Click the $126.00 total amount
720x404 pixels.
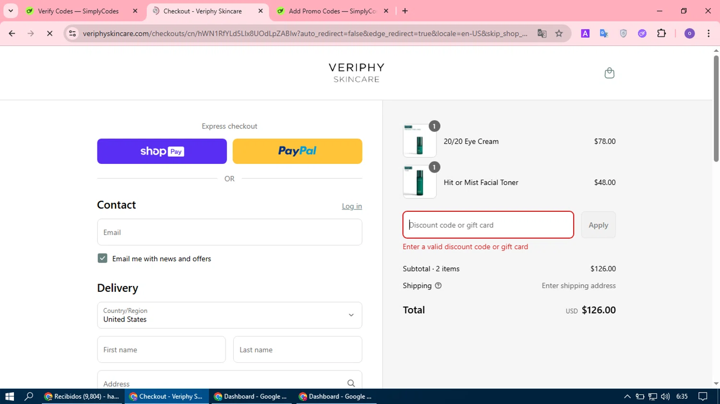click(x=599, y=310)
